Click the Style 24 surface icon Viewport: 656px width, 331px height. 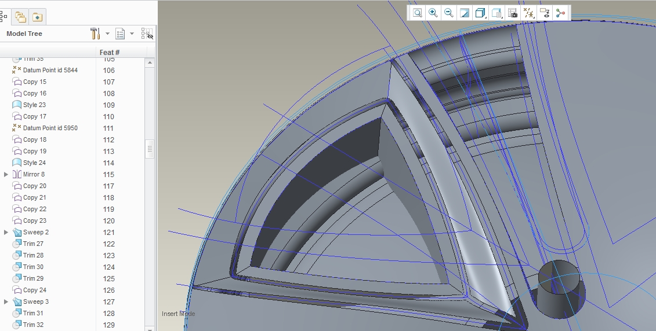point(17,163)
